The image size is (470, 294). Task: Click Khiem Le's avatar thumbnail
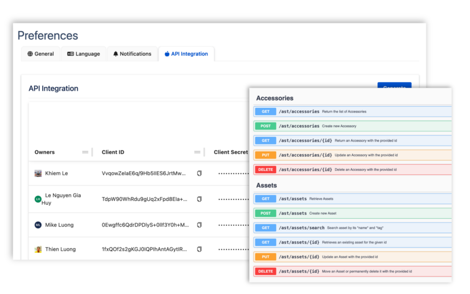pos(38,173)
